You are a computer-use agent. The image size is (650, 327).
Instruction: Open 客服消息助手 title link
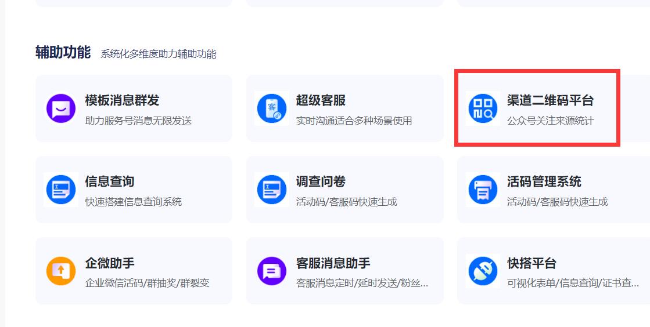[x=333, y=263]
